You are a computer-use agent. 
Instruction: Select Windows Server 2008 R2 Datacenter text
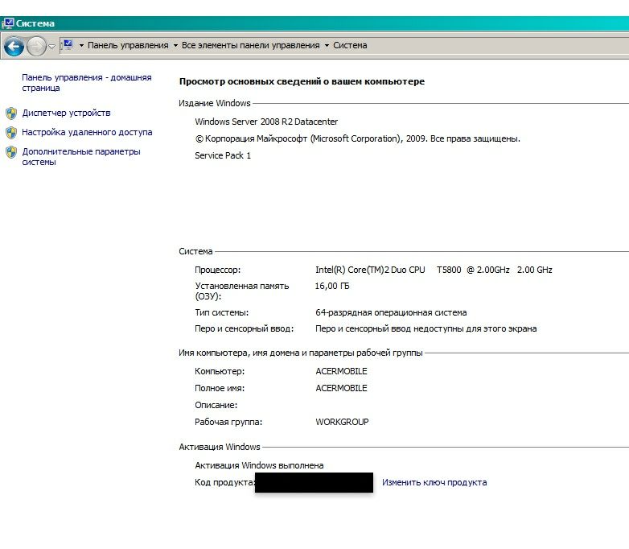click(266, 122)
